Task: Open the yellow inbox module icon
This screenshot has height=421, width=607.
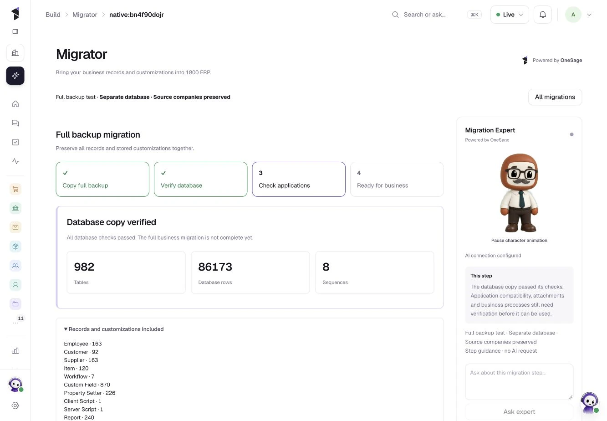Action: [15, 227]
